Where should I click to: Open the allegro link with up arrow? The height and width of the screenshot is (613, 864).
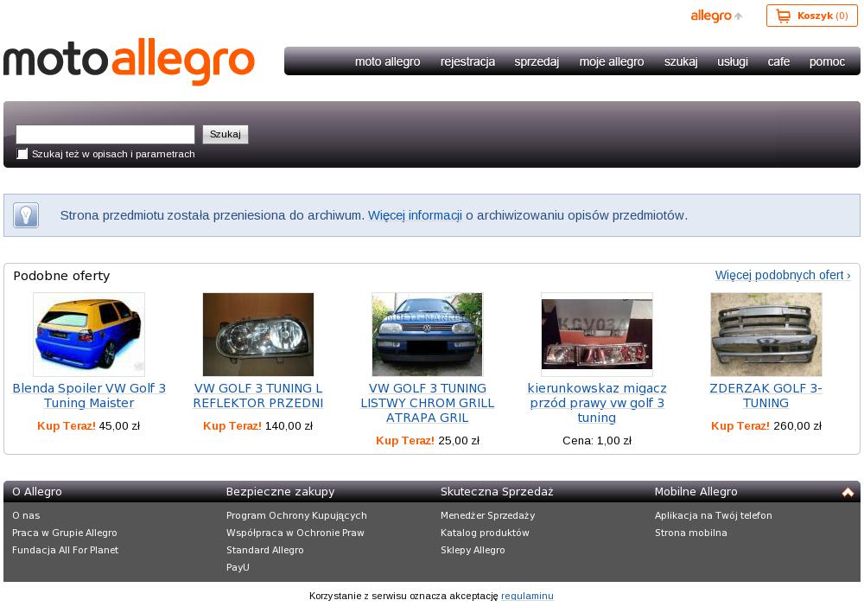click(716, 16)
